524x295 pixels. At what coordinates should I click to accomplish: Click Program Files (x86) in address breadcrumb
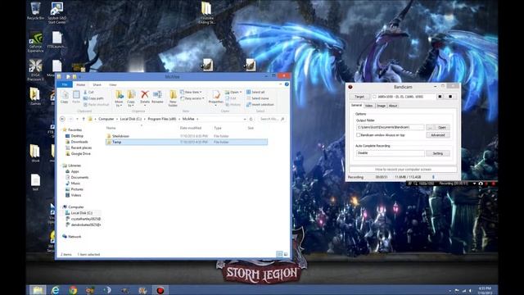click(162, 119)
